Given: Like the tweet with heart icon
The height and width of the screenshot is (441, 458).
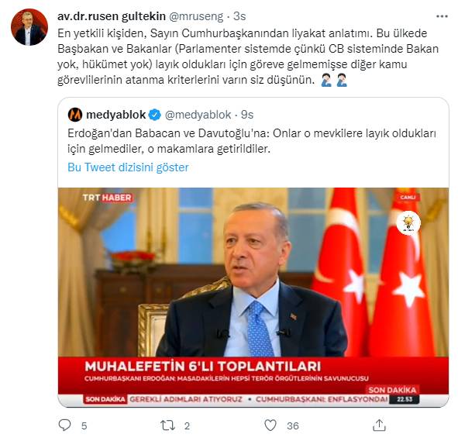Looking at the screenshot, I should pyautogui.click(x=270, y=425).
